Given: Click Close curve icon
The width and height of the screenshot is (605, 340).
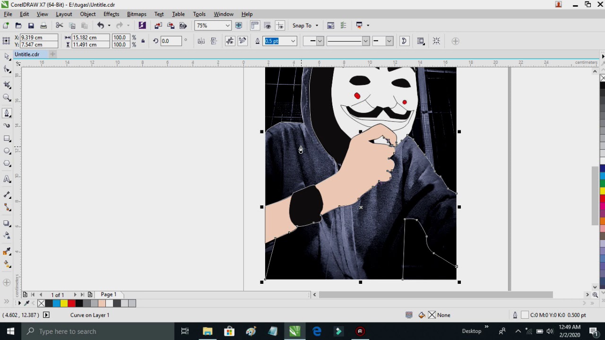Looking at the screenshot, I should point(404,41).
